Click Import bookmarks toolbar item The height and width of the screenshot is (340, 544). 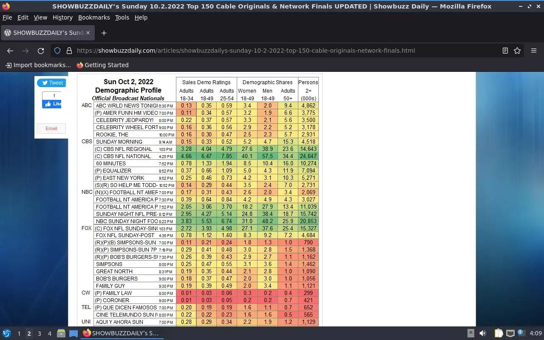click(38, 65)
